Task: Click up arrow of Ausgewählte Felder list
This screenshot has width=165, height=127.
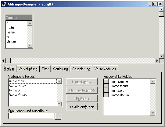Action: click(153, 81)
